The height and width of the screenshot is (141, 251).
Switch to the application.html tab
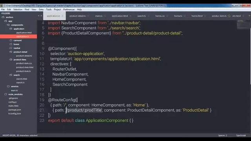click(120, 16)
